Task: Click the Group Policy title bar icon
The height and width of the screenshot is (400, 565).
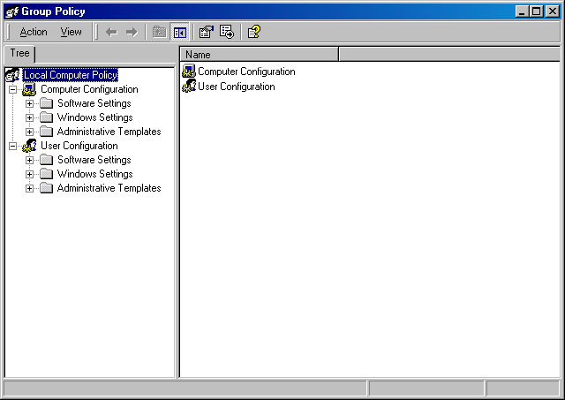Action: [x=12, y=11]
